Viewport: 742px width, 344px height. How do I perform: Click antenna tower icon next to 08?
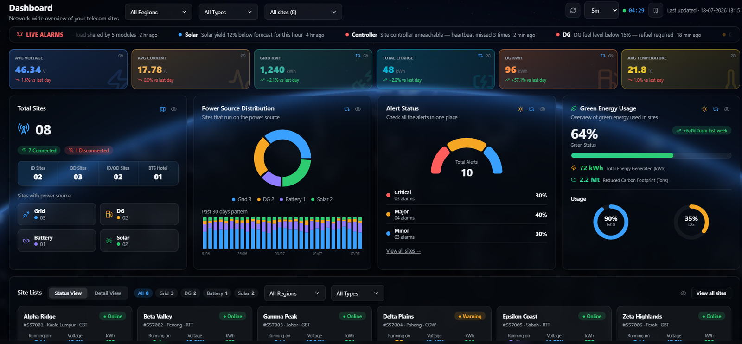(24, 129)
